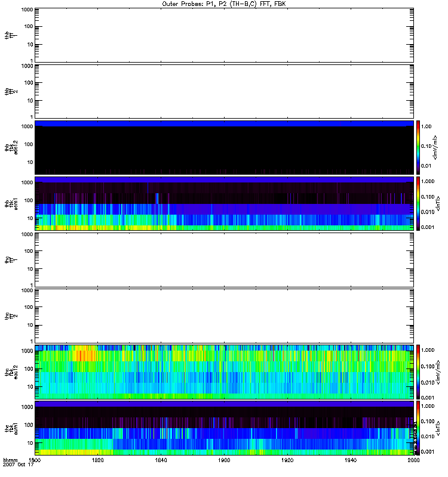Select the second empty thb FFT panel
The height and width of the screenshot is (477, 448).
224,91
